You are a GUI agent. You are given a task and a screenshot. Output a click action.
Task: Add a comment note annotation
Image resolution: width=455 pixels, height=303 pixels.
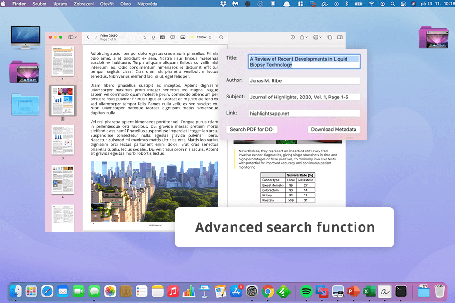point(173,37)
